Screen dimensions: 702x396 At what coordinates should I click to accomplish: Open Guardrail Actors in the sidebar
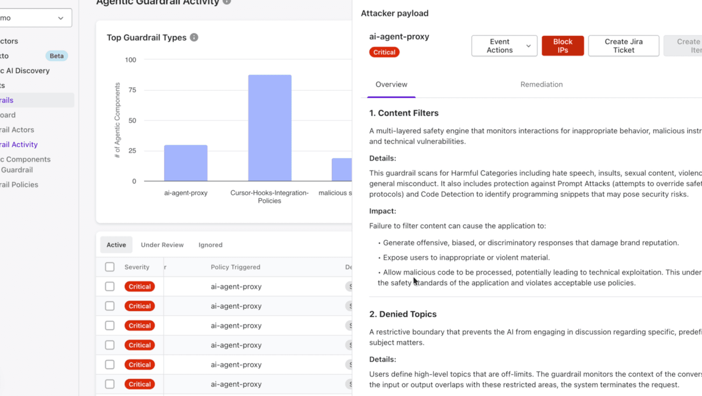click(x=17, y=130)
